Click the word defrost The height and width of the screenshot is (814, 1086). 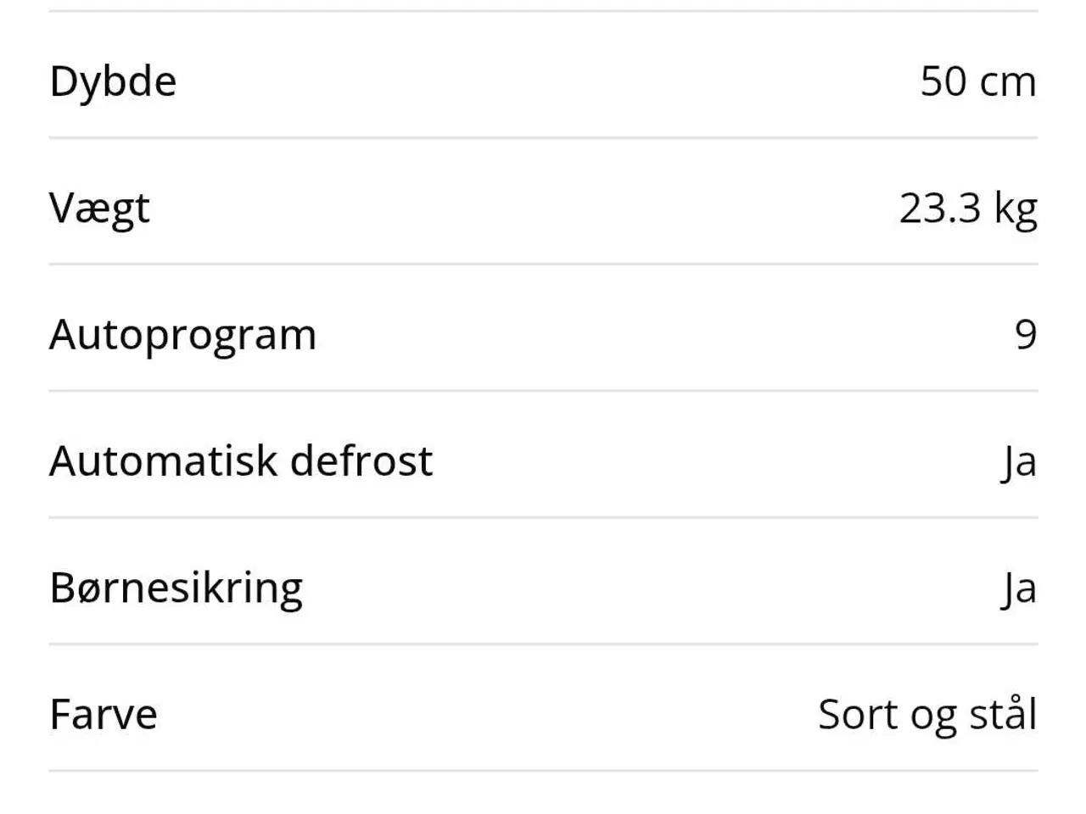361,461
